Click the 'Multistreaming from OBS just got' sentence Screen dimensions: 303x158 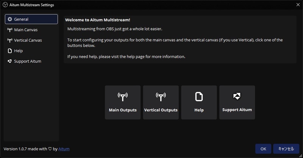pos(115,29)
